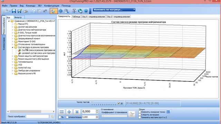Screen dimensions: 221x124
Task: Click the blue diamond info icon
Action: pos(61,11)
